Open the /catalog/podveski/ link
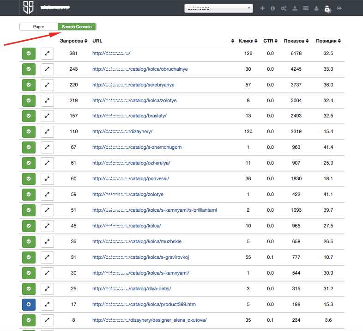This screenshot has width=363, height=331. (x=131, y=178)
